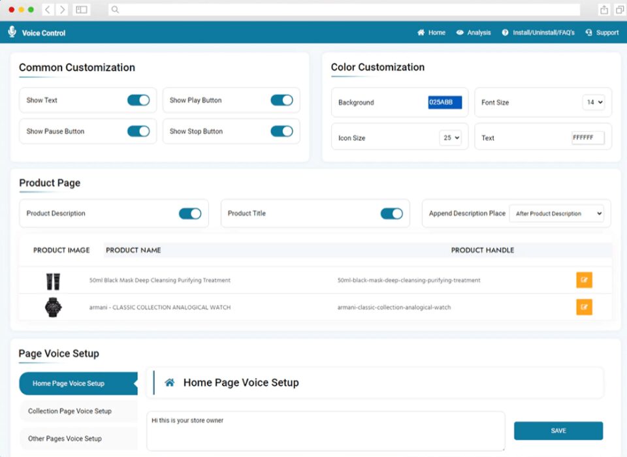Open the Font Size dropdown

coord(594,102)
